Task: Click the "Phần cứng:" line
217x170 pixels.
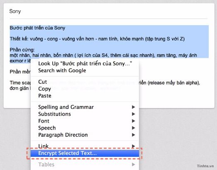Action: tap(22, 50)
